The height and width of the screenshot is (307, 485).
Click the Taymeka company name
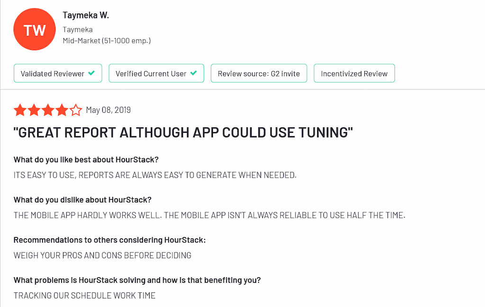(77, 29)
